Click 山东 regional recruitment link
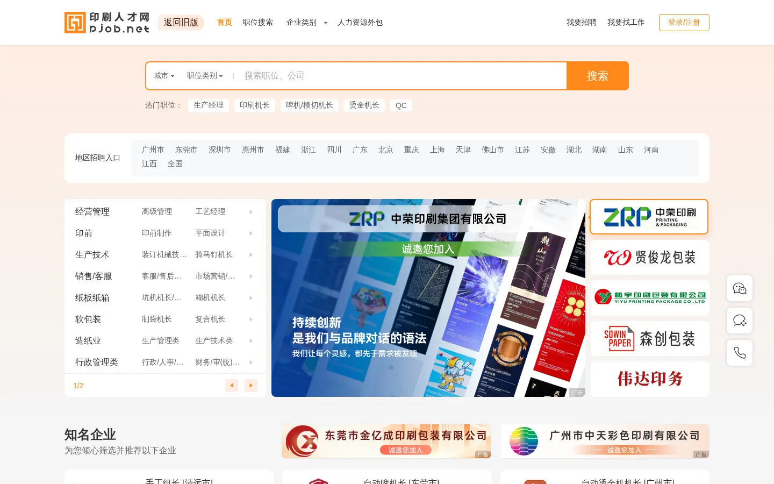The image size is (774, 484). point(626,150)
